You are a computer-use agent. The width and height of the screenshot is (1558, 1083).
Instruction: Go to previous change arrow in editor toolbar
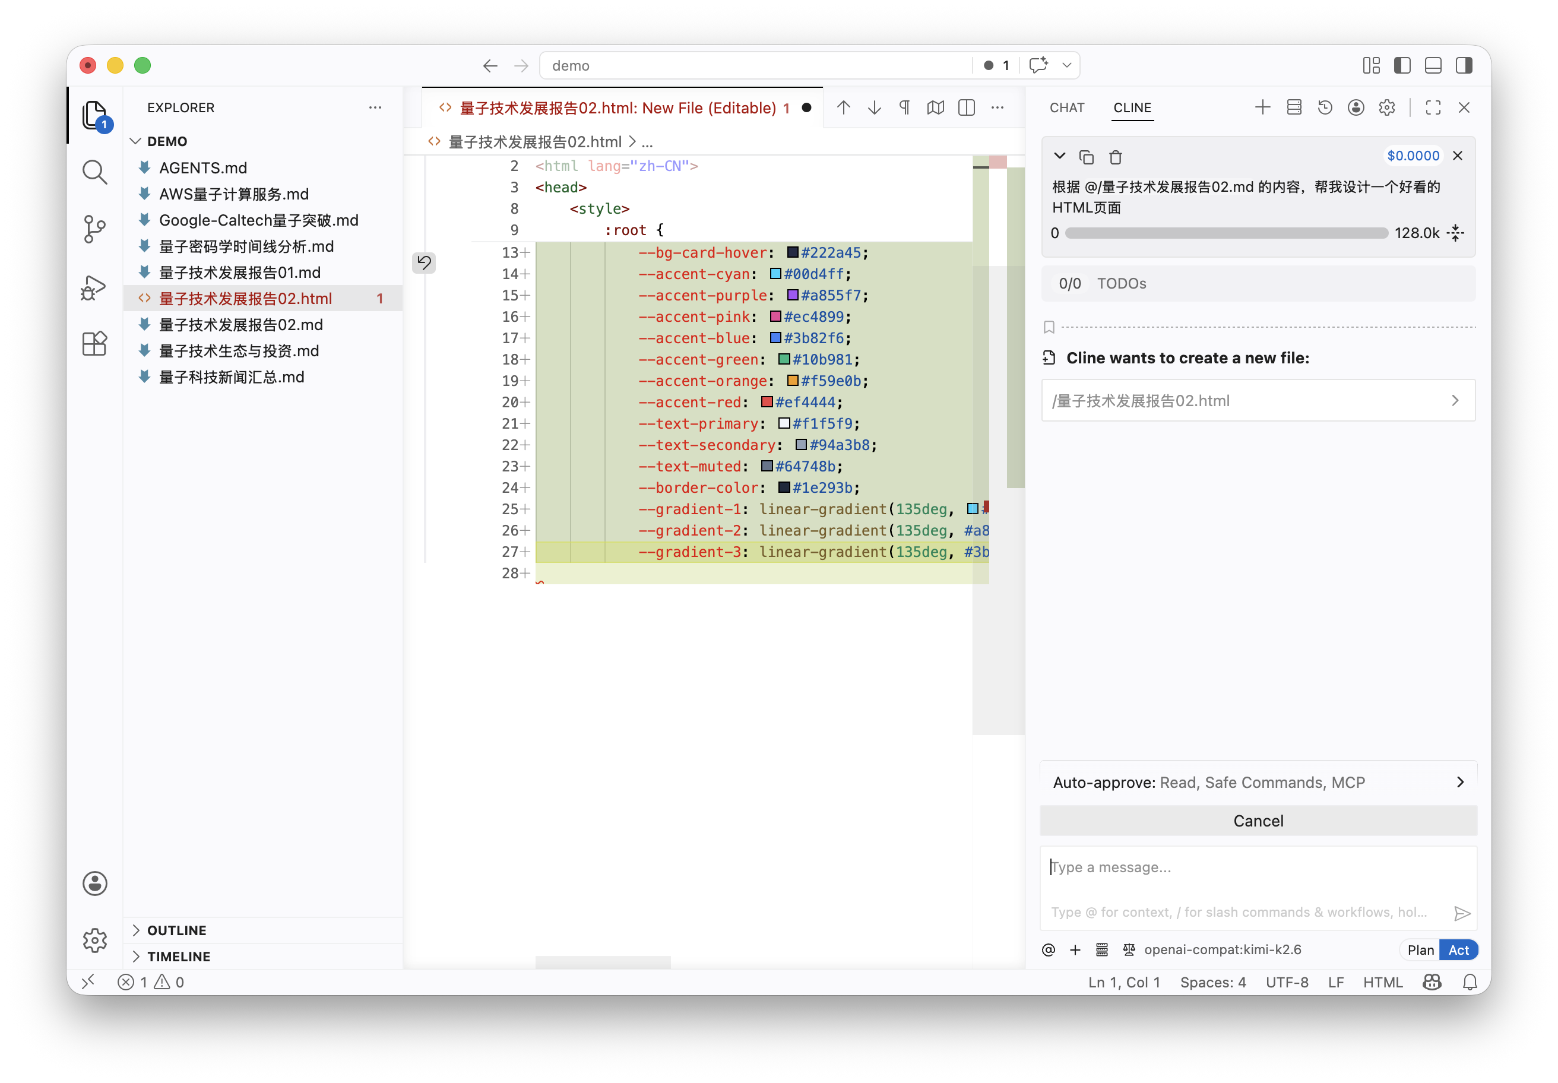(x=844, y=107)
